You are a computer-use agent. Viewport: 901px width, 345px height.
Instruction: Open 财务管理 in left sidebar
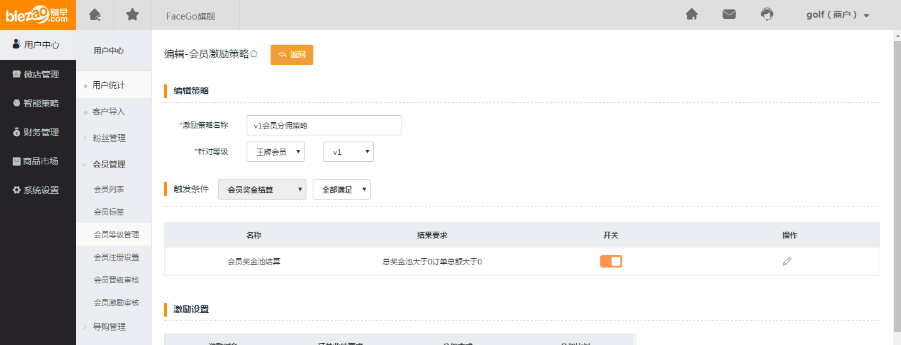click(38, 132)
